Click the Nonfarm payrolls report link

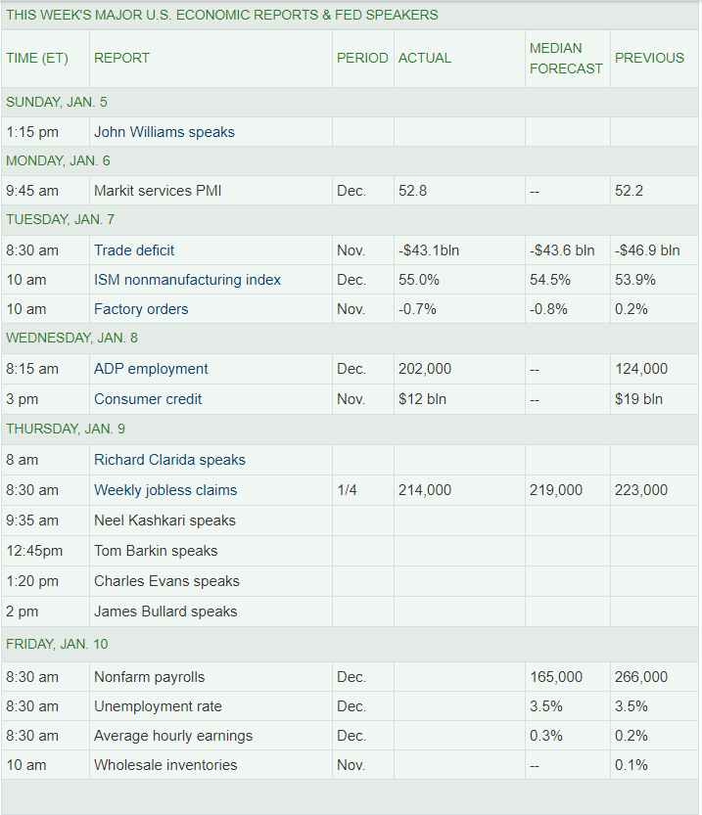coord(149,677)
